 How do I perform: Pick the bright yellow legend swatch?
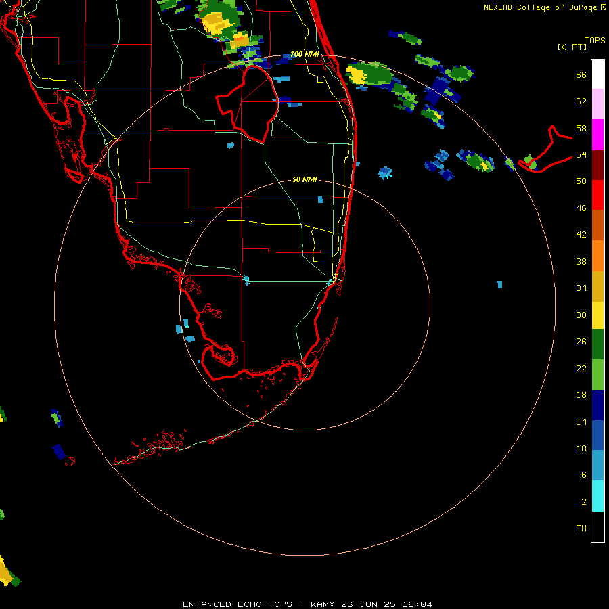(x=597, y=315)
